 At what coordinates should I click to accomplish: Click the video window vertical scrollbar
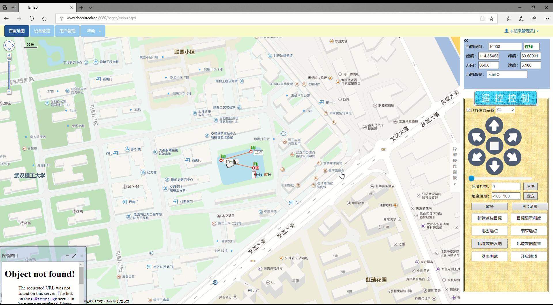pos(82,283)
